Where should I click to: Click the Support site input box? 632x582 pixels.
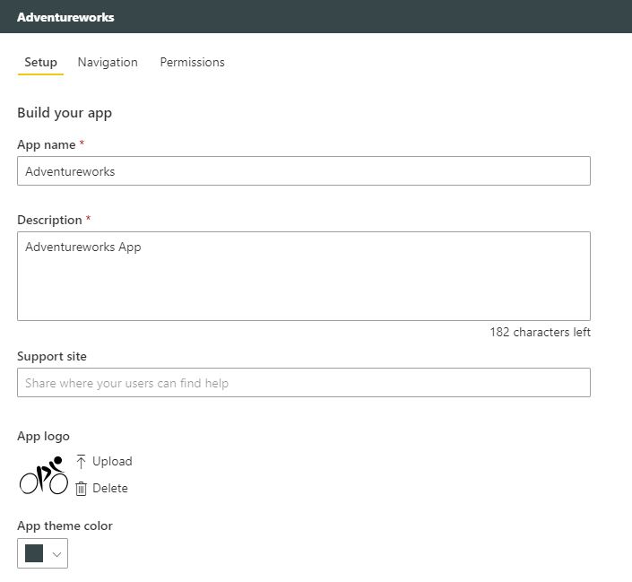click(x=303, y=383)
